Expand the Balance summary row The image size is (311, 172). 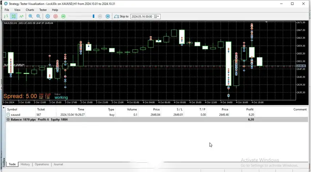coord(8,119)
